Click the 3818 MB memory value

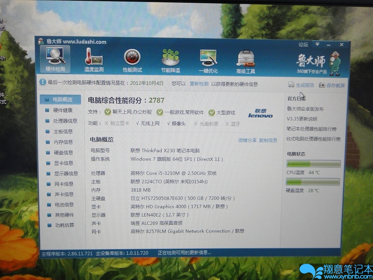(x=141, y=190)
